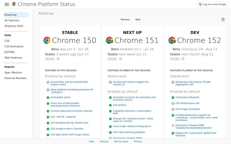The height and width of the screenshot is (144, 231).
Task: Open CSS stats in the sidebar
Action: [7, 41]
